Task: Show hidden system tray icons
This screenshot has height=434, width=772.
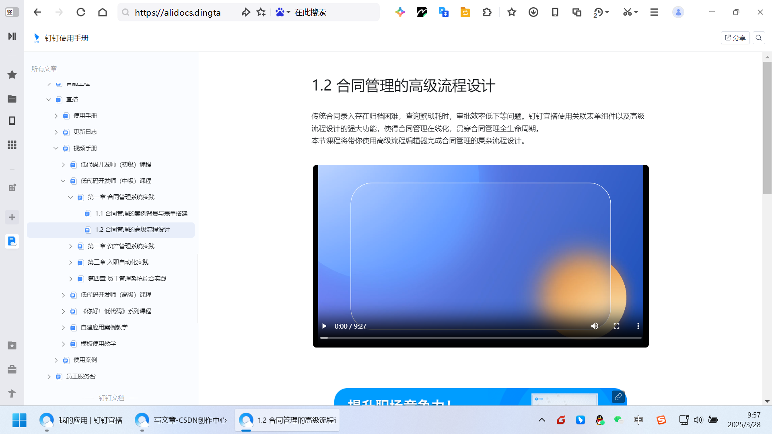Action: tap(542, 420)
